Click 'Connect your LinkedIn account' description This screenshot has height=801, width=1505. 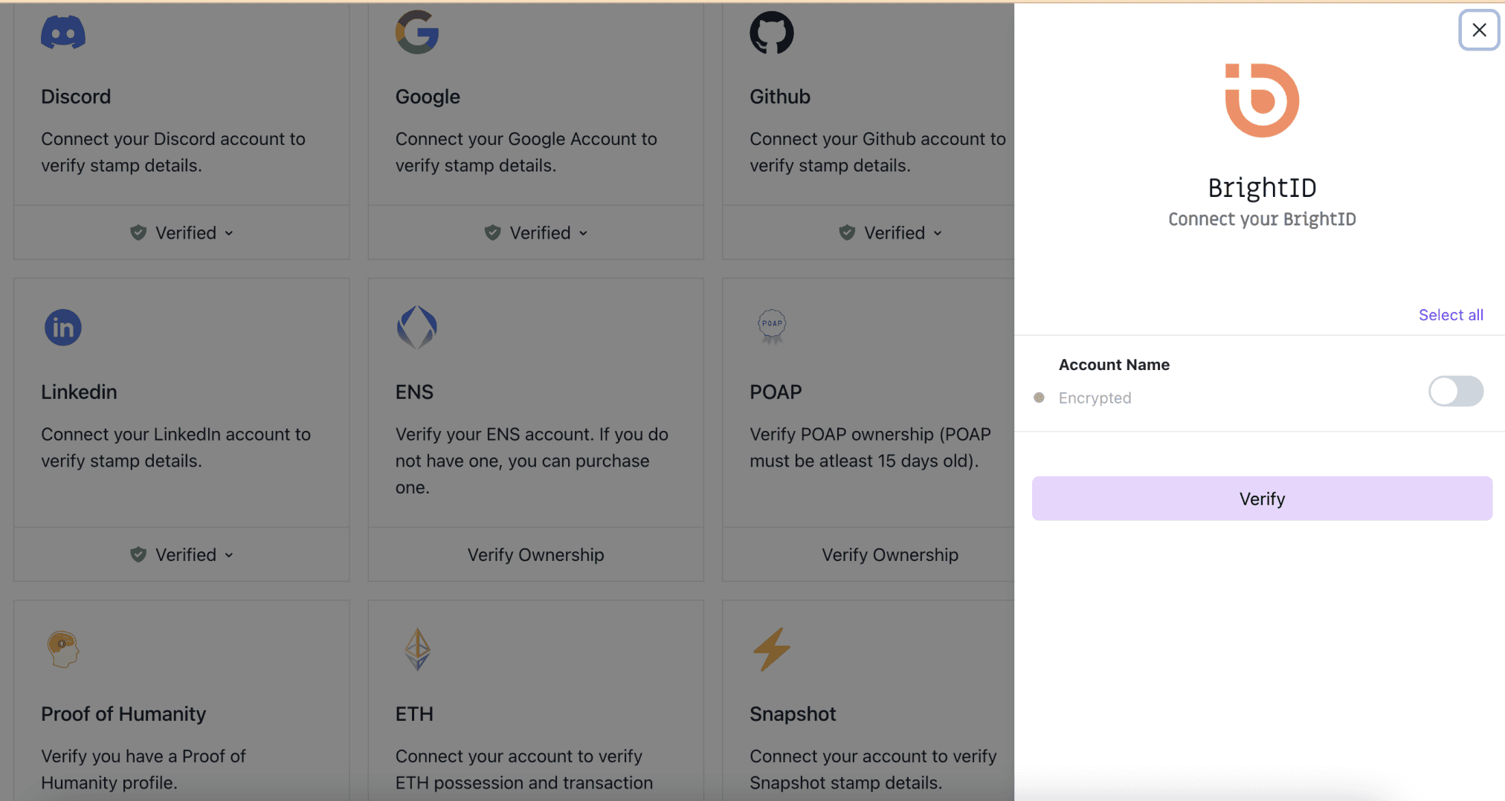175,447
